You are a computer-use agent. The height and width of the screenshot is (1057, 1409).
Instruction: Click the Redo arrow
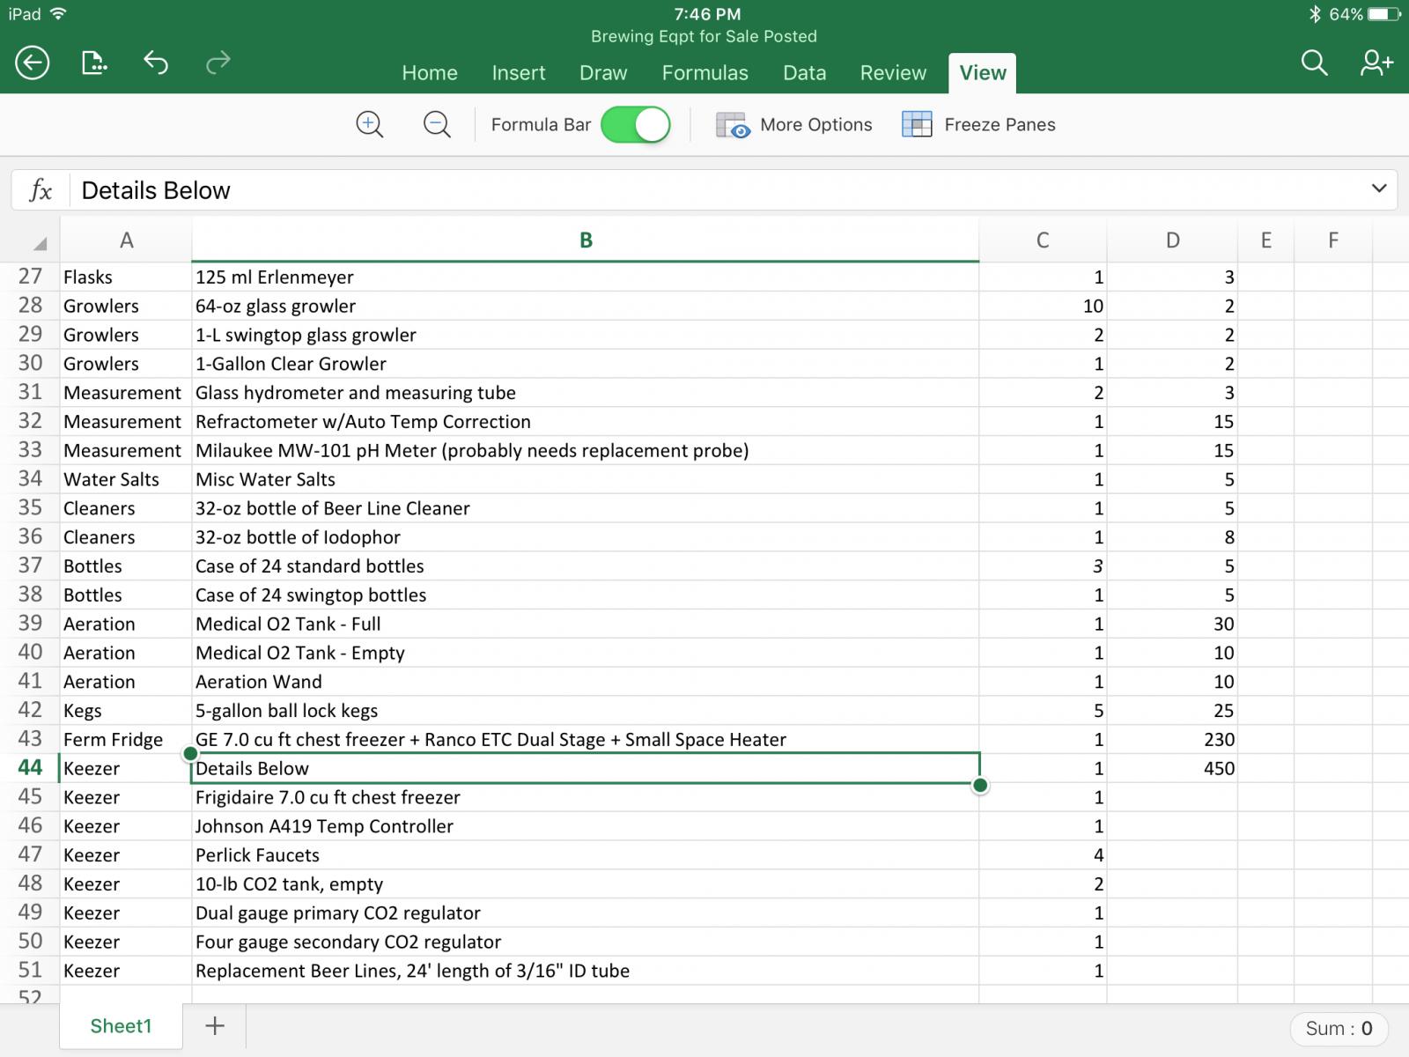point(218,62)
